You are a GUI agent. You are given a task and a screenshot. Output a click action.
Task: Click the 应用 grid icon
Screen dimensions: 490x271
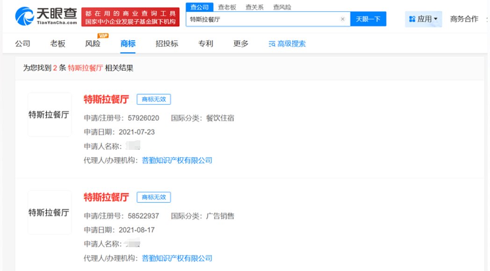[x=412, y=19]
